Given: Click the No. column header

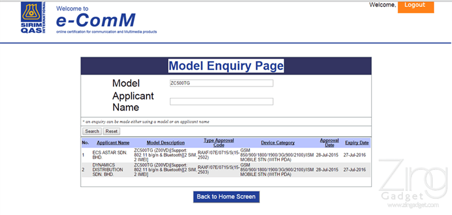Looking at the screenshot, I should 85,142.
